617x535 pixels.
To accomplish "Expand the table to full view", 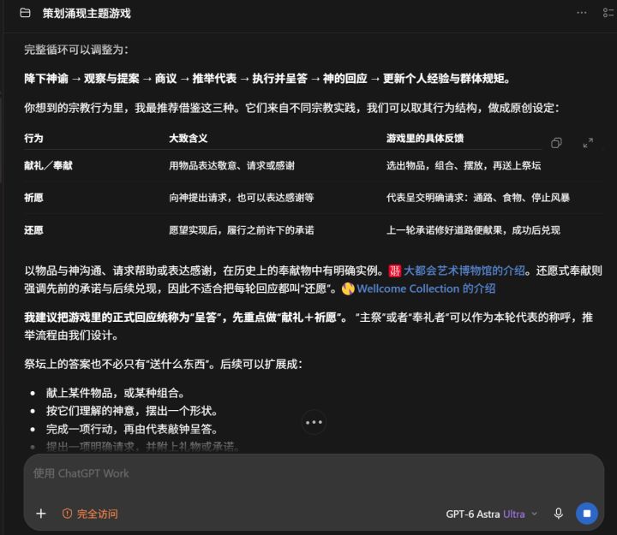I will (588, 143).
